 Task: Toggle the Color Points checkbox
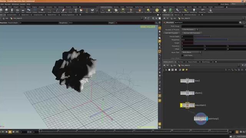(182, 55)
